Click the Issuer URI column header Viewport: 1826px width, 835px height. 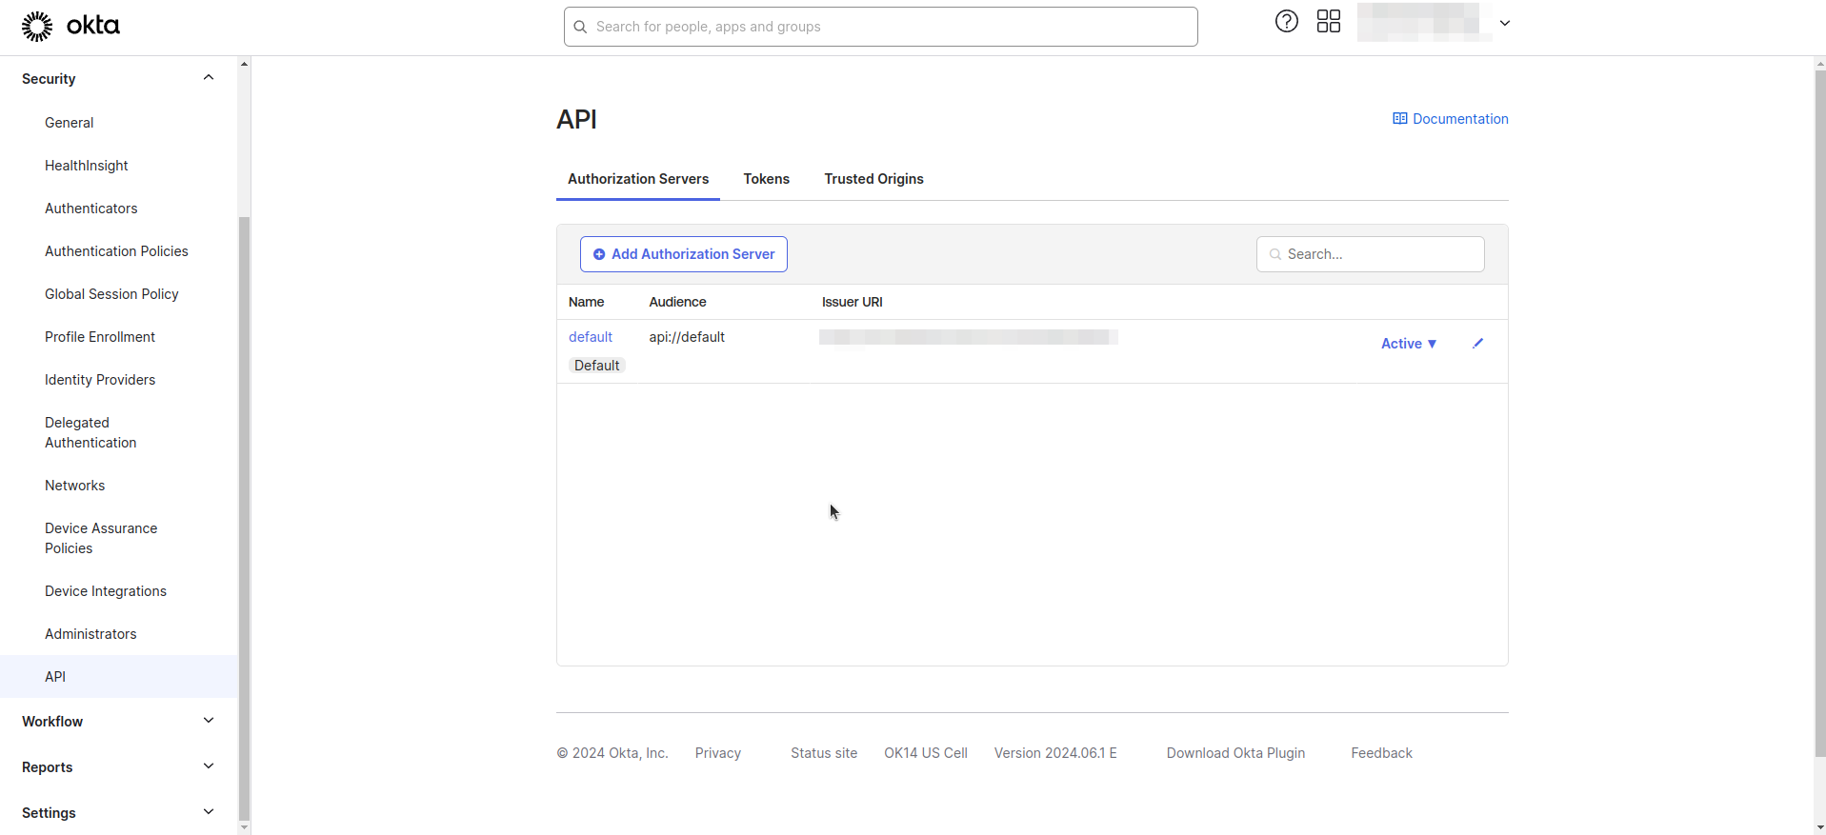(852, 302)
